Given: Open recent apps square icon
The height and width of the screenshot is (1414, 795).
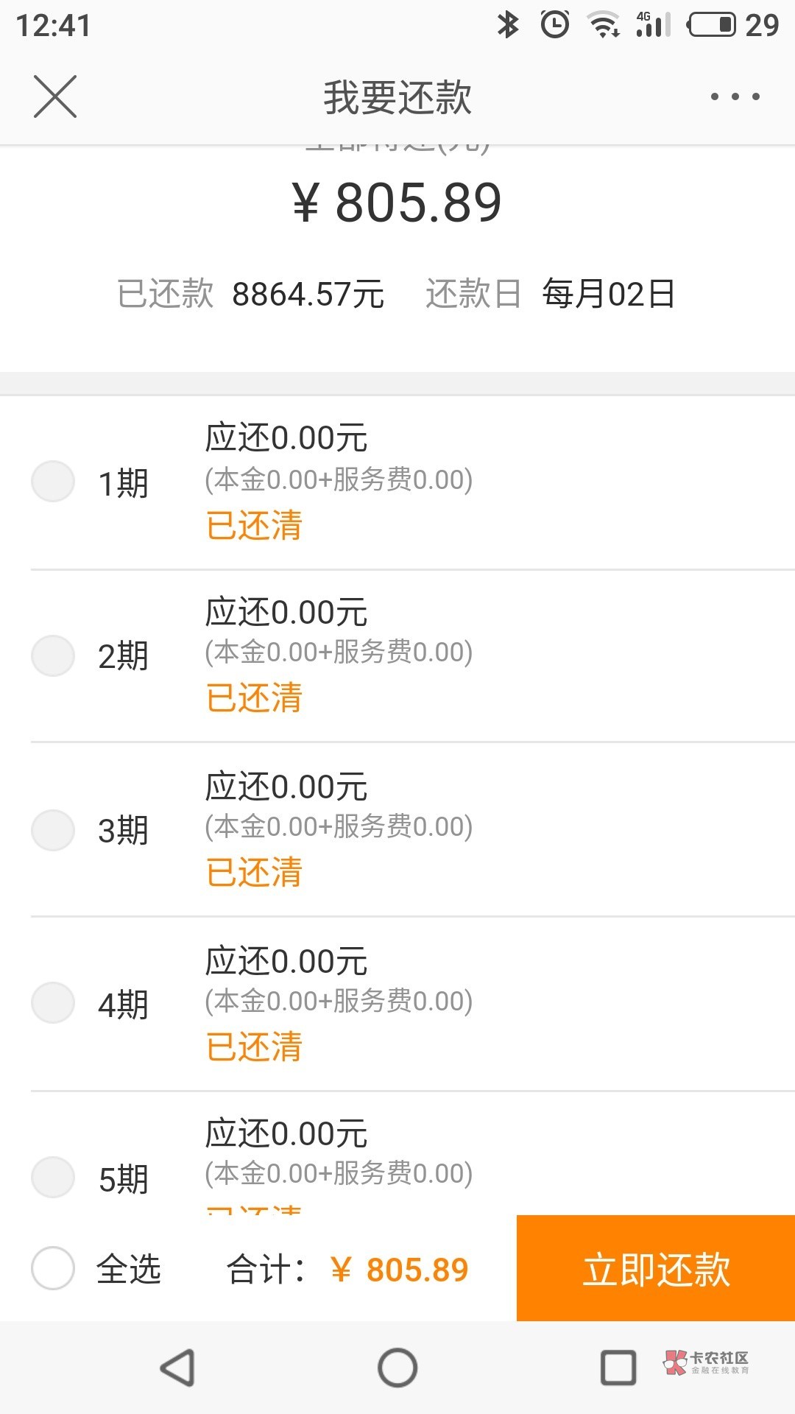Looking at the screenshot, I should pyautogui.click(x=618, y=1368).
